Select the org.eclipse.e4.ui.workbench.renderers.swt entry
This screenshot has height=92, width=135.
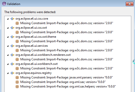tap(43, 55)
